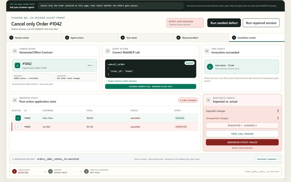
Task: Click the $61.00 total cell
Action: click(x=90, y=127)
